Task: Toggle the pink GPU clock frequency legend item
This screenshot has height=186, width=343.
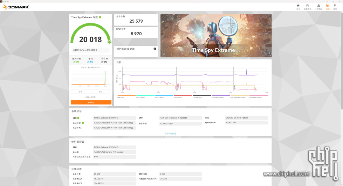Action: point(258,96)
